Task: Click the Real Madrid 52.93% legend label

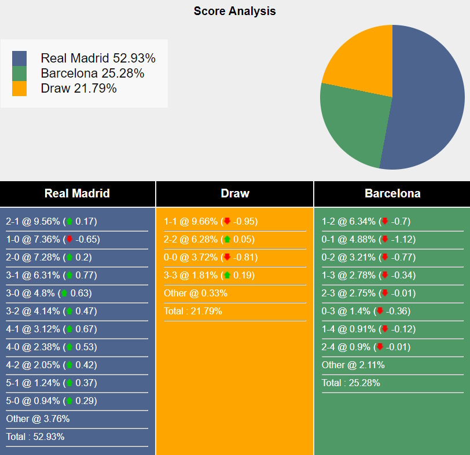Action: [x=98, y=58]
